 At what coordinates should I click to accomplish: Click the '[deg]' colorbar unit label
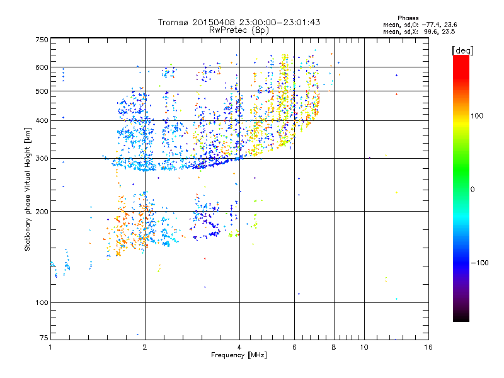462,50
